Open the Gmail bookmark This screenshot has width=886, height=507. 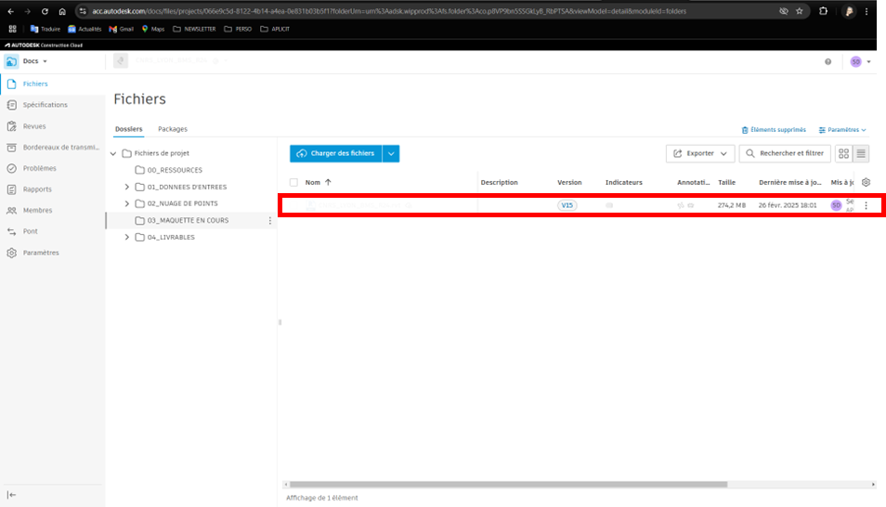[121, 29]
